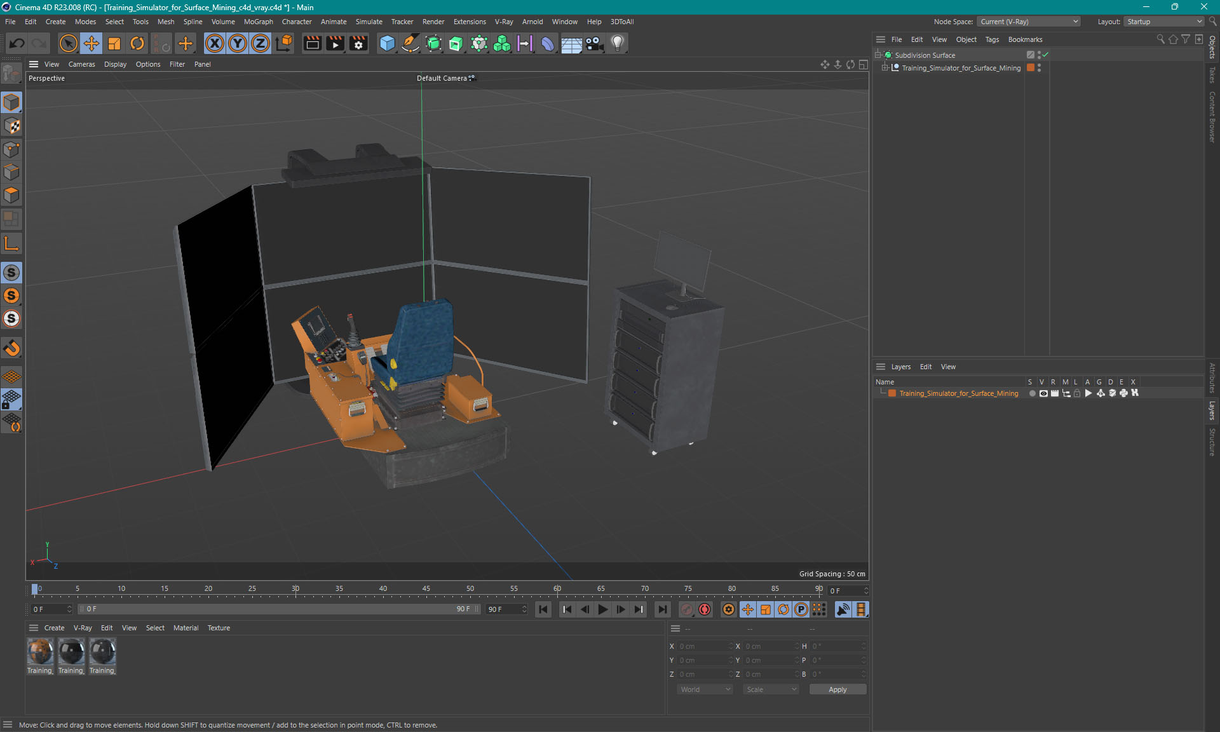The height and width of the screenshot is (732, 1220).
Task: Open Edit Render Settings icon
Action: tap(358, 43)
